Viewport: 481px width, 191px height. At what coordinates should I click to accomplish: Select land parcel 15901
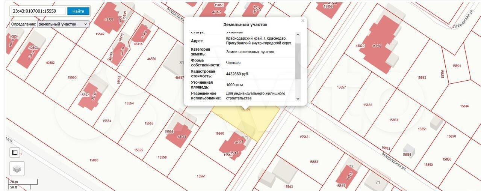point(456,66)
